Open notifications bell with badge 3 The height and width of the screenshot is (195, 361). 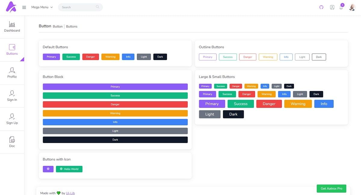(341, 7)
